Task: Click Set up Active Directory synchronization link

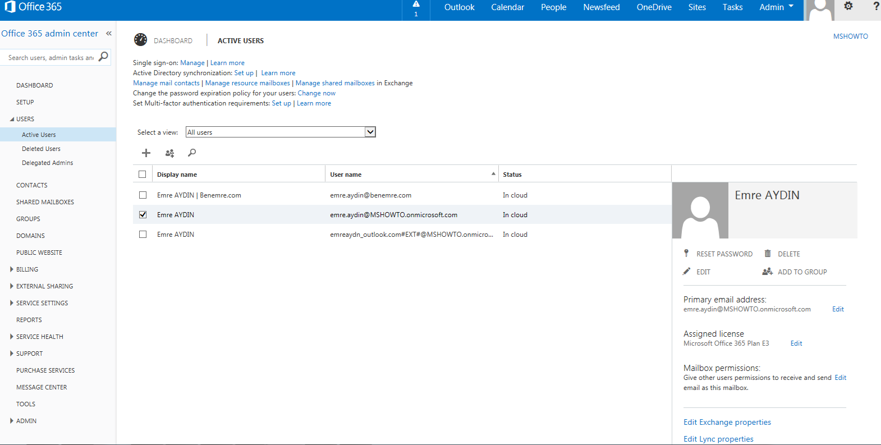Action: point(244,73)
